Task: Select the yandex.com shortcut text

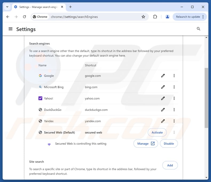Action: tap(93, 121)
